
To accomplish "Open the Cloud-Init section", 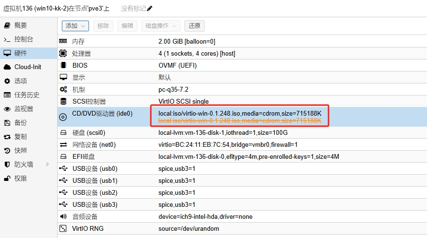I will tap(28, 67).
